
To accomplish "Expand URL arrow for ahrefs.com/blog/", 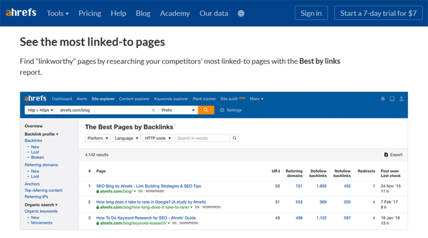I will pyautogui.click(x=135, y=192).
